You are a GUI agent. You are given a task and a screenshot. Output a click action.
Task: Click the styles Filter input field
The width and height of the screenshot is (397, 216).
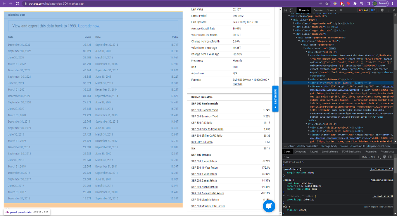coord(321,157)
